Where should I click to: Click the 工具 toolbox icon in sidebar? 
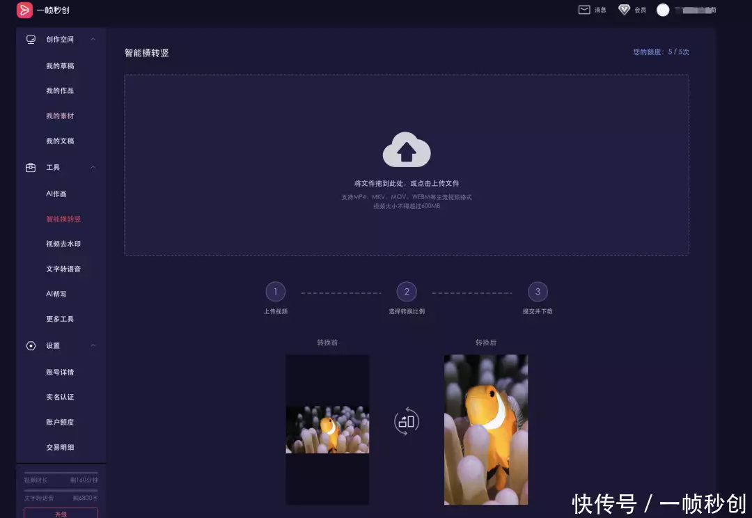(x=30, y=167)
